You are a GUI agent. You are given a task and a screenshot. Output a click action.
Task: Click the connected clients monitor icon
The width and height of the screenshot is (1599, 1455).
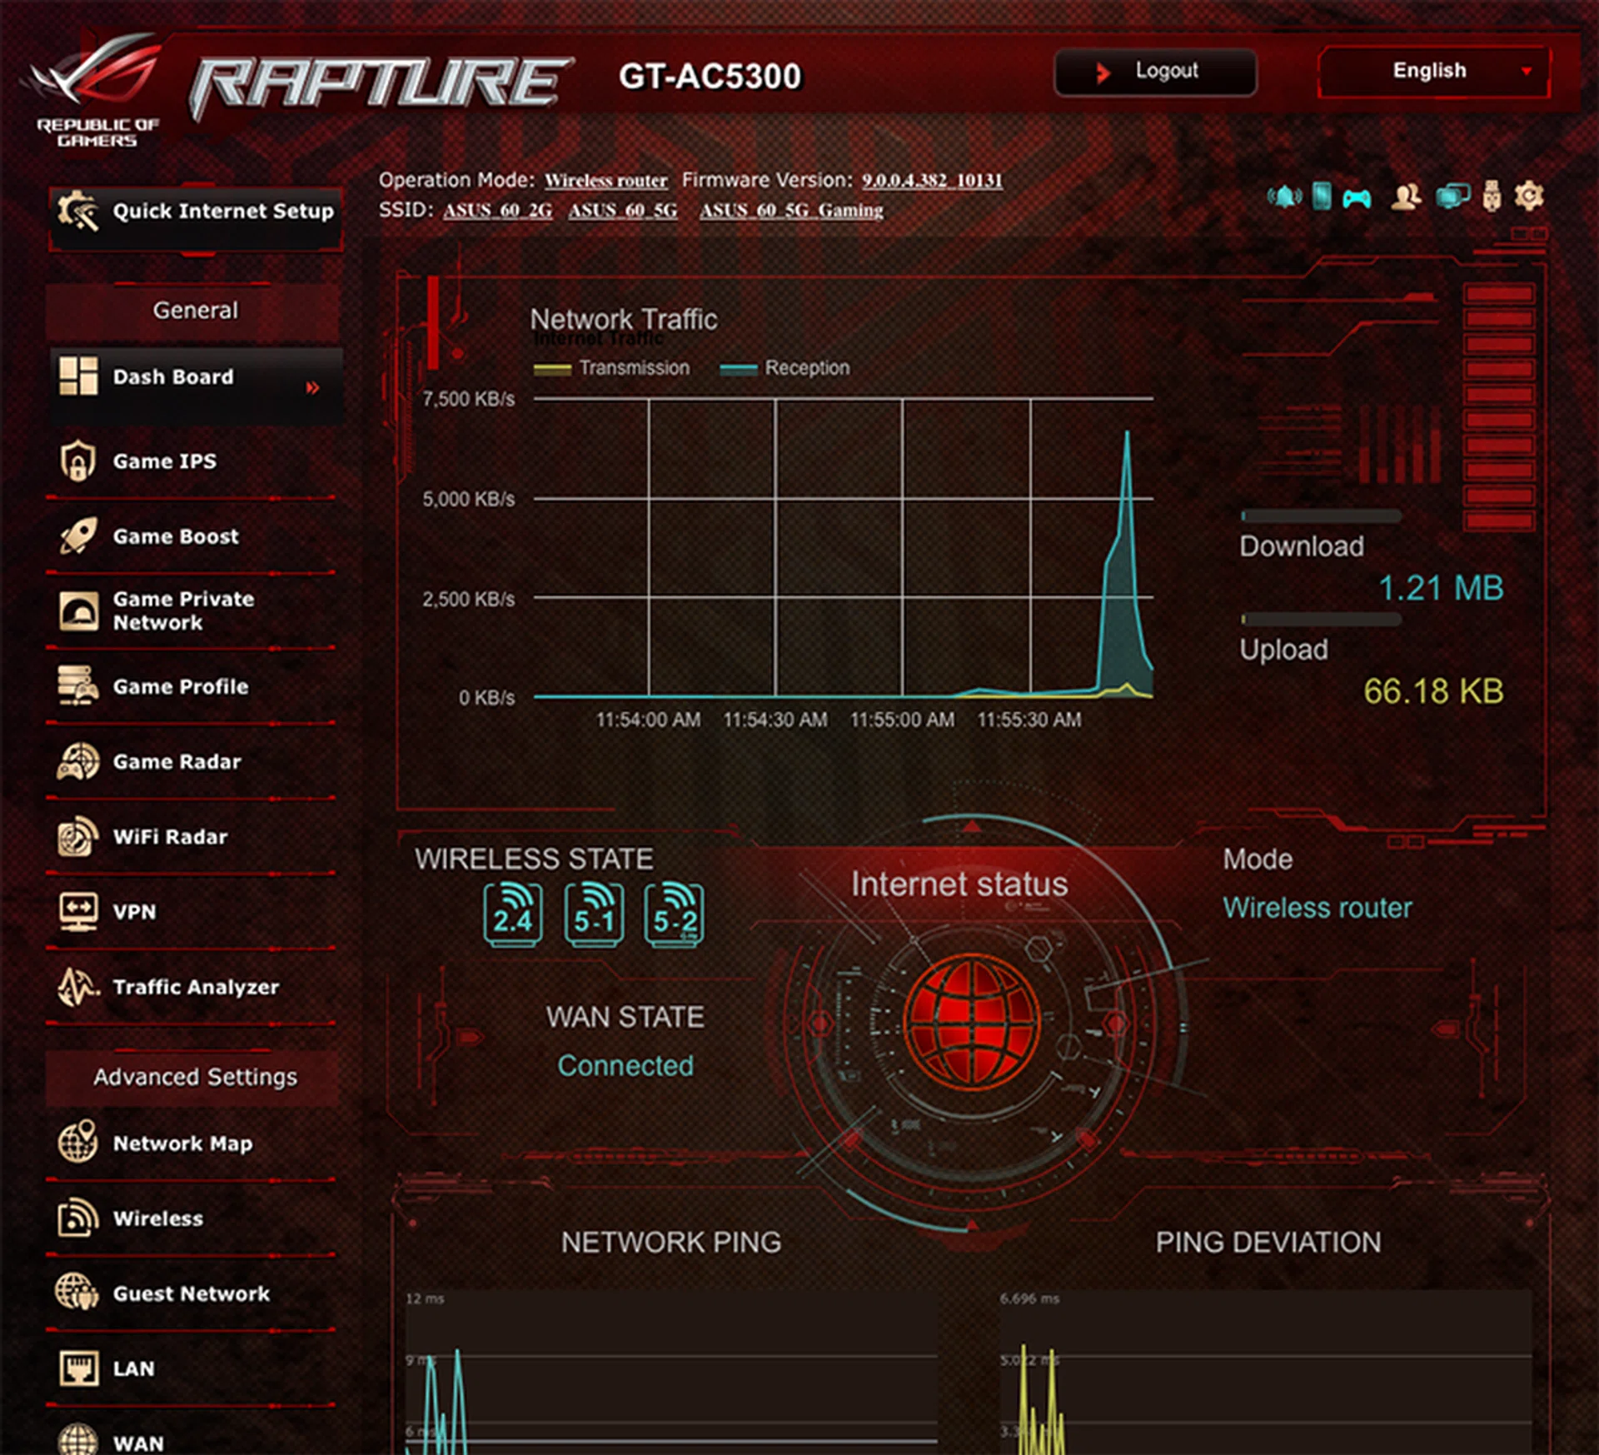point(1452,197)
